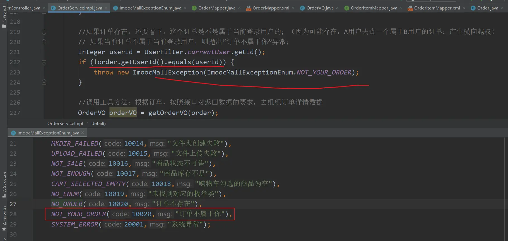Click UserFilter in the userId assignment
This screenshot has width=508, height=241.
click(164, 52)
